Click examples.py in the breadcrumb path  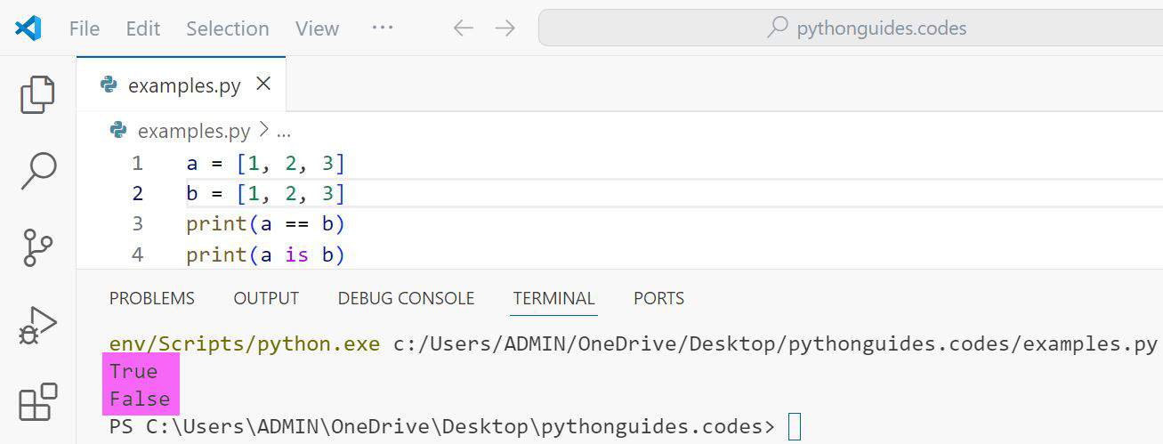[193, 132]
